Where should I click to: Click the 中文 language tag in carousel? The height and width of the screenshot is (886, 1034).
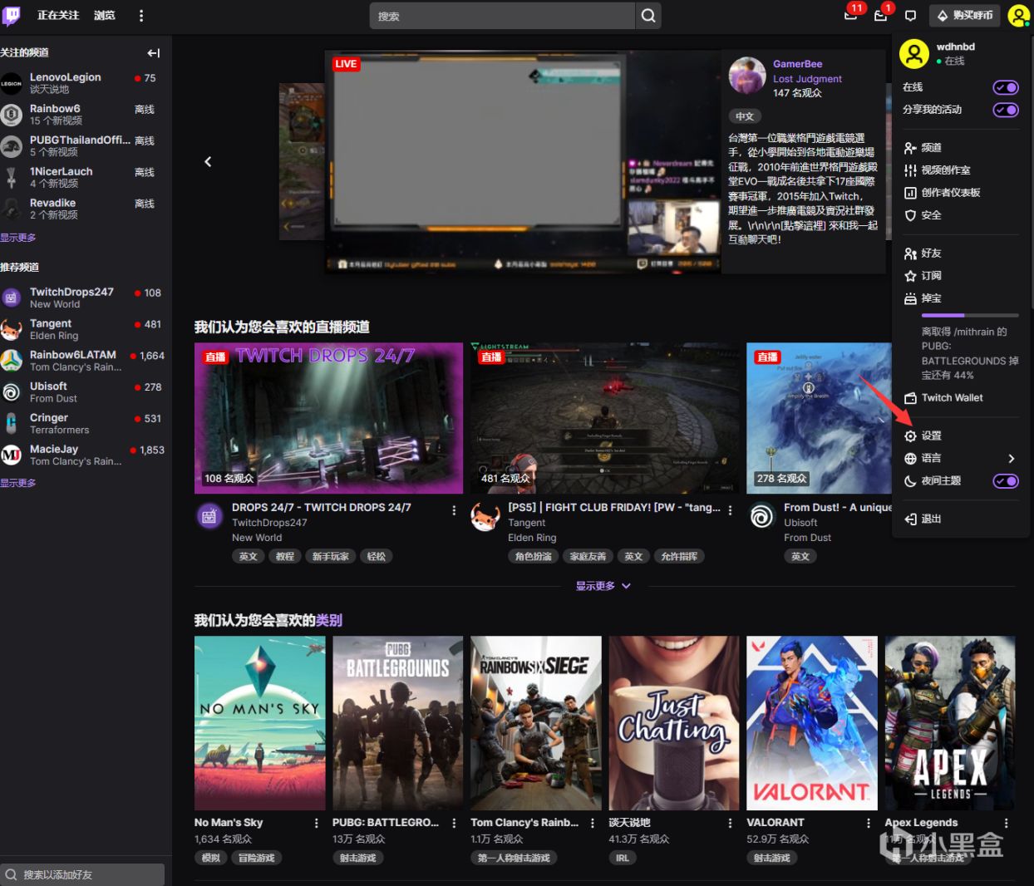point(745,116)
